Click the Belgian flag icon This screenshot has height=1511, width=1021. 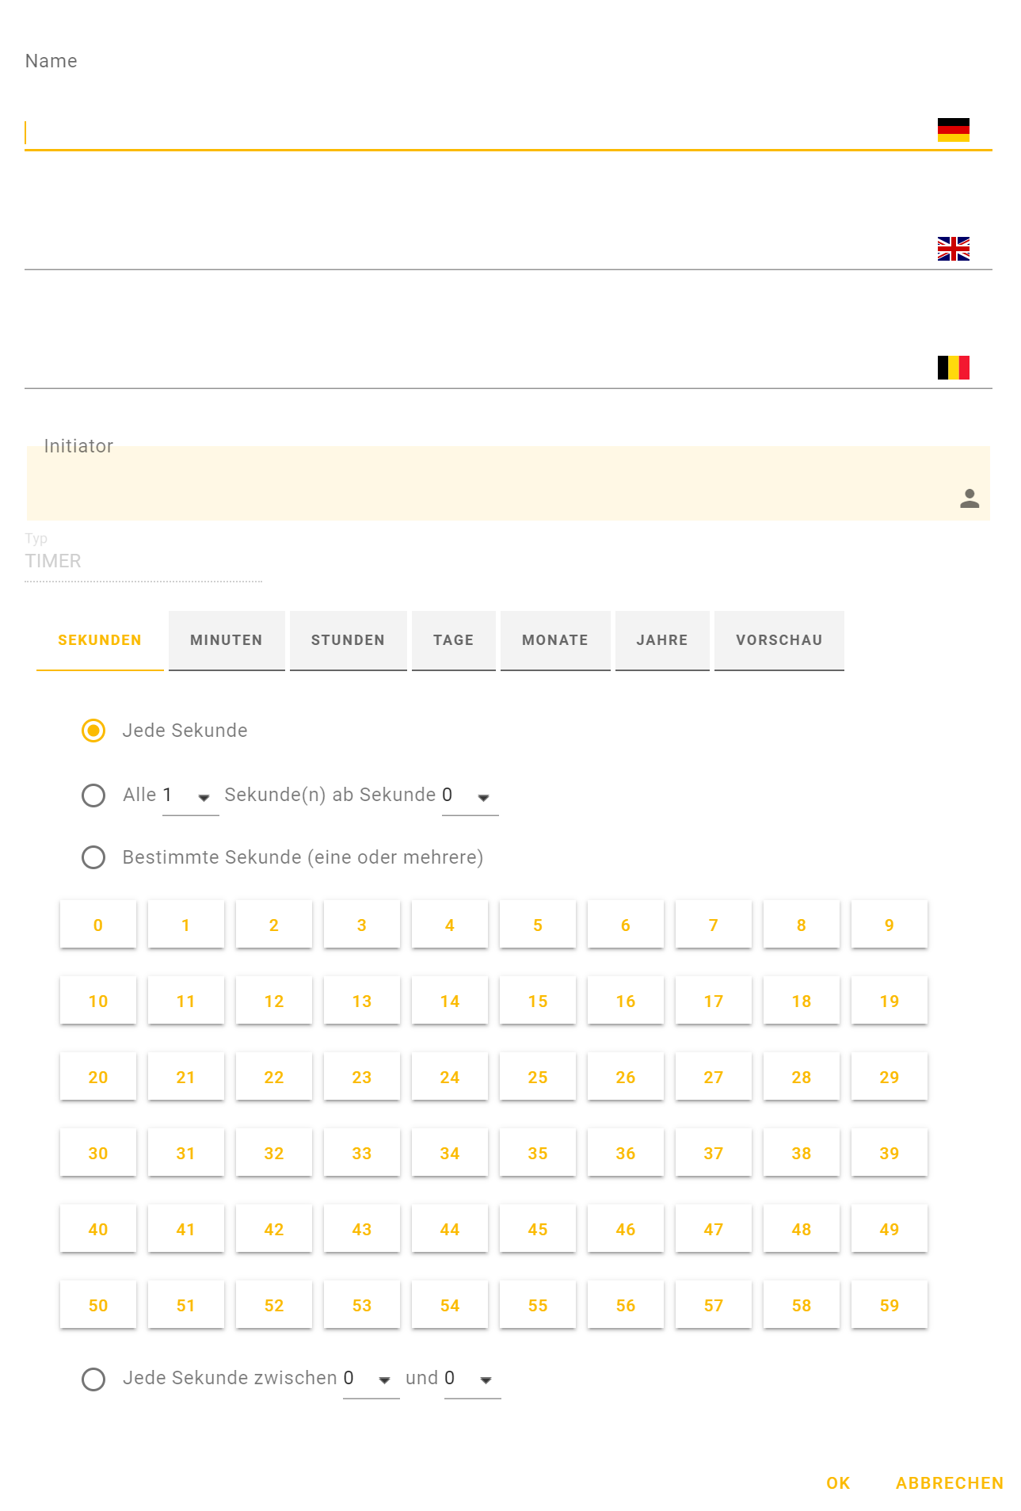click(x=953, y=368)
